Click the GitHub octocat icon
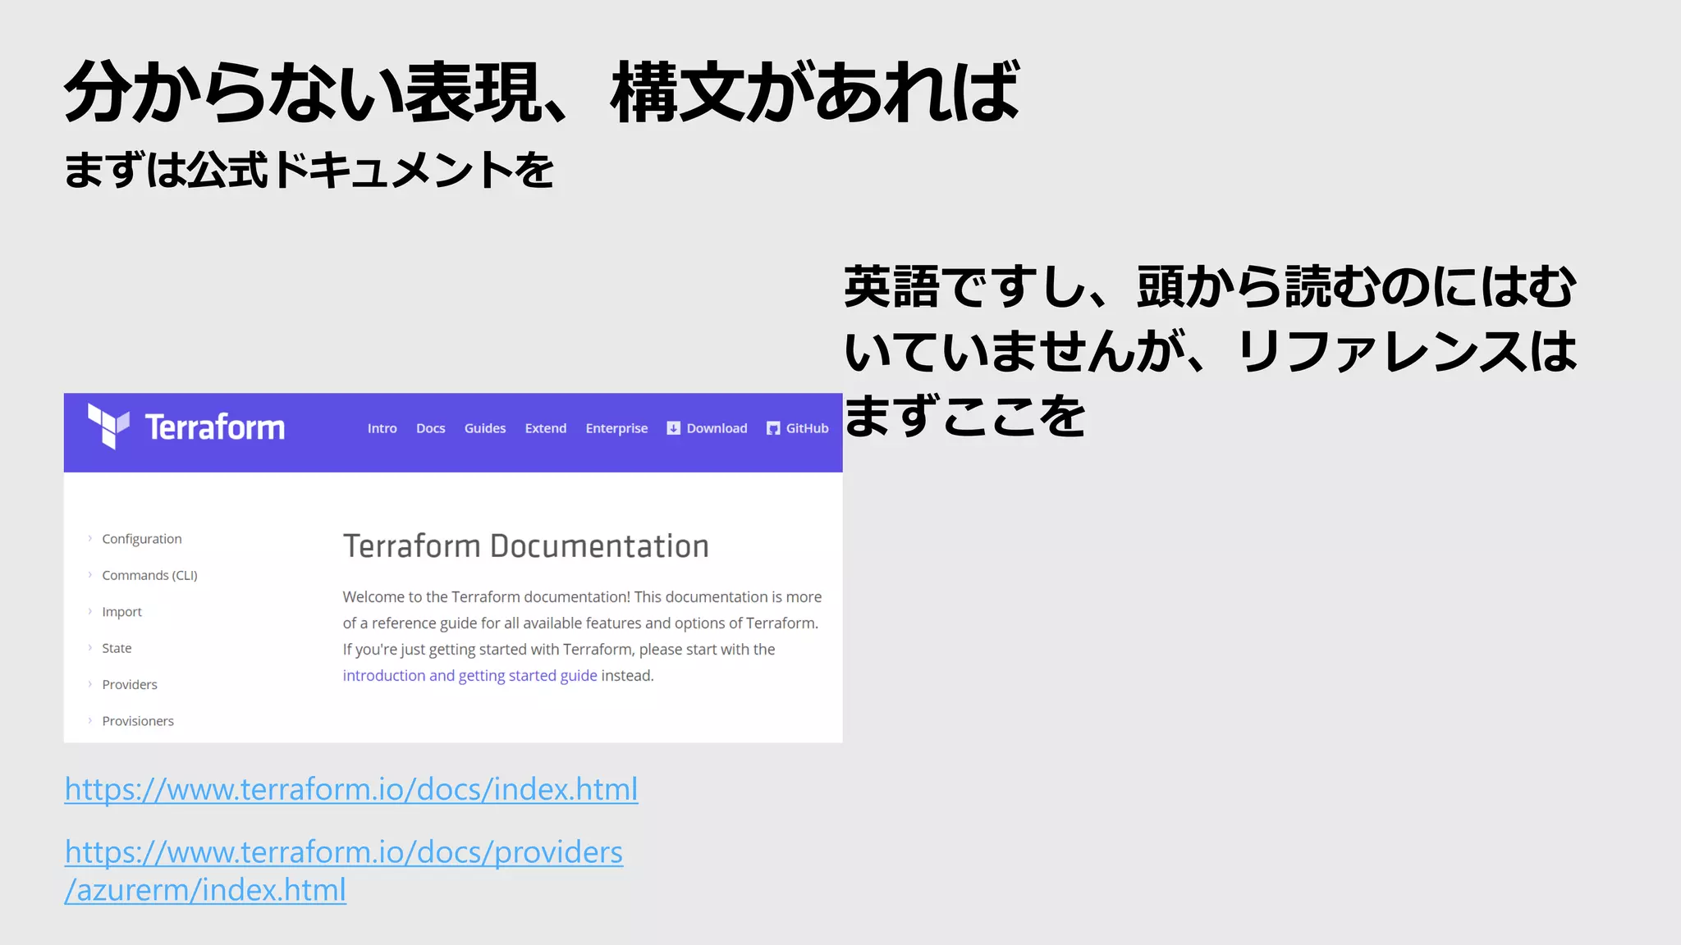The image size is (1681, 945). tap(773, 428)
